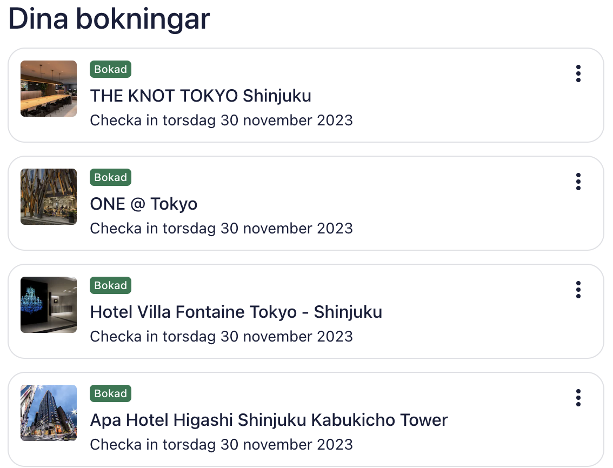Screen dimensions: 613x468
Task: Click check-in date text under ONE @ Tokyo
Action: click(x=221, y=228)
